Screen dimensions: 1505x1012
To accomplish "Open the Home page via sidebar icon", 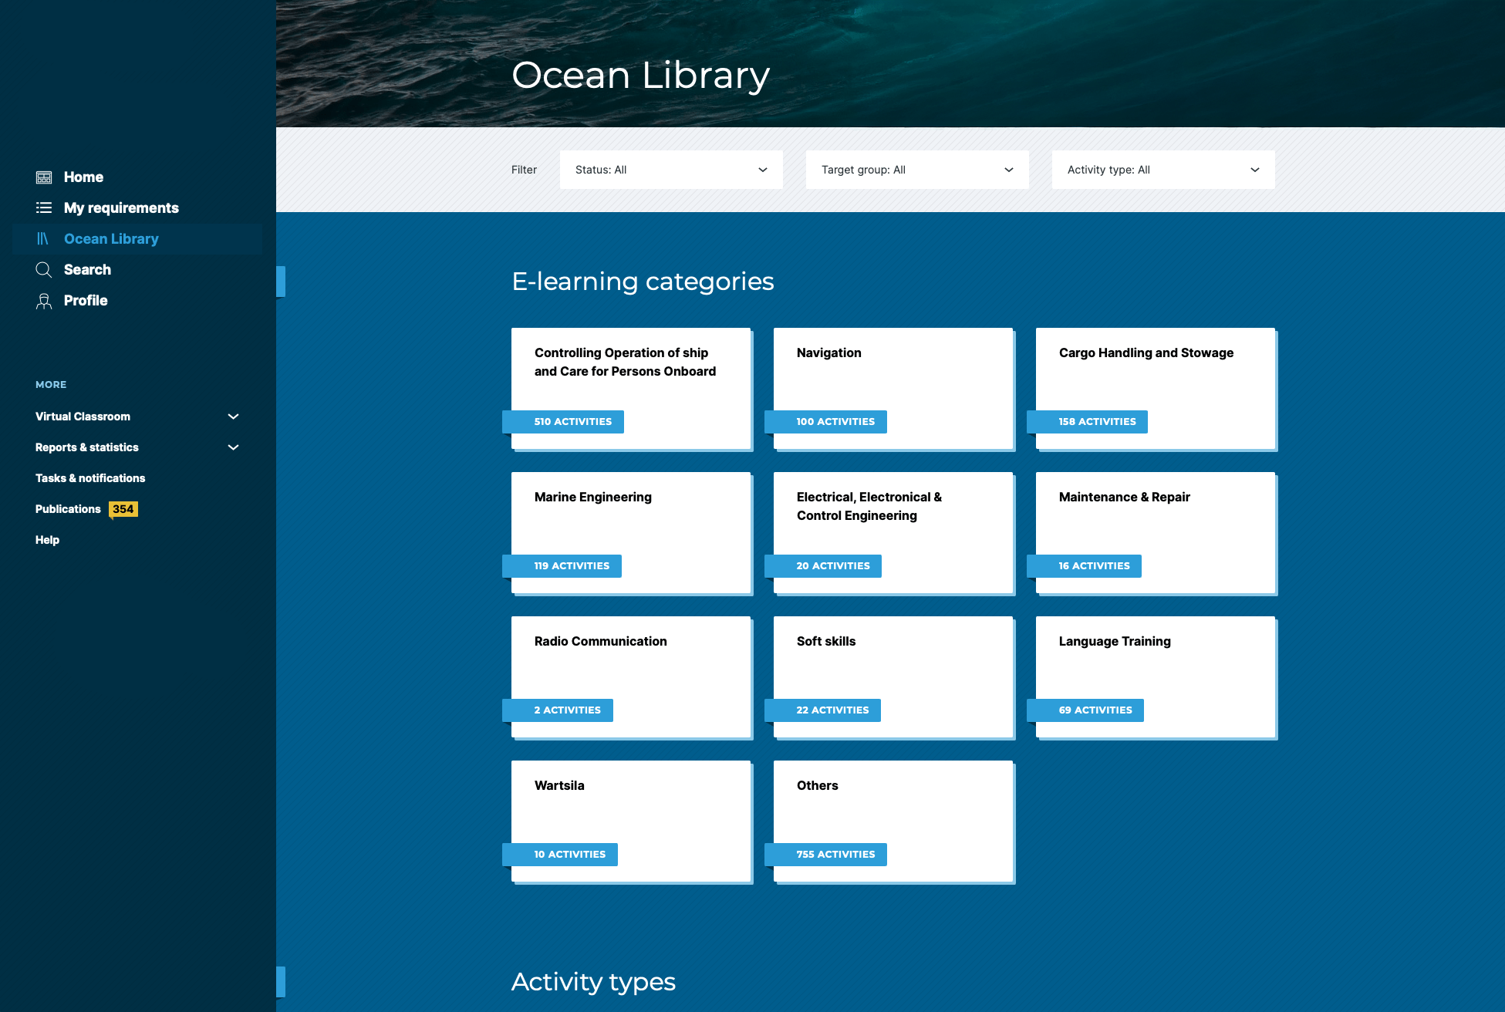I will (x=44, y=177).
